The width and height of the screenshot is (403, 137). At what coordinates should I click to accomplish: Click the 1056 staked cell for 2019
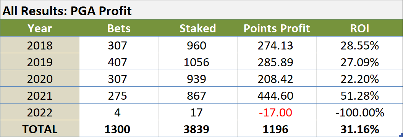(x=197, y=62)
